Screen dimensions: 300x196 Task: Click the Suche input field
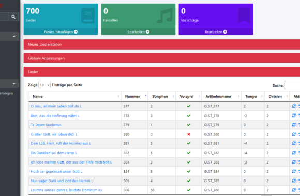click(292, 85)
